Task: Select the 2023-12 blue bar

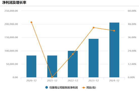Action: tap(94, 58)
